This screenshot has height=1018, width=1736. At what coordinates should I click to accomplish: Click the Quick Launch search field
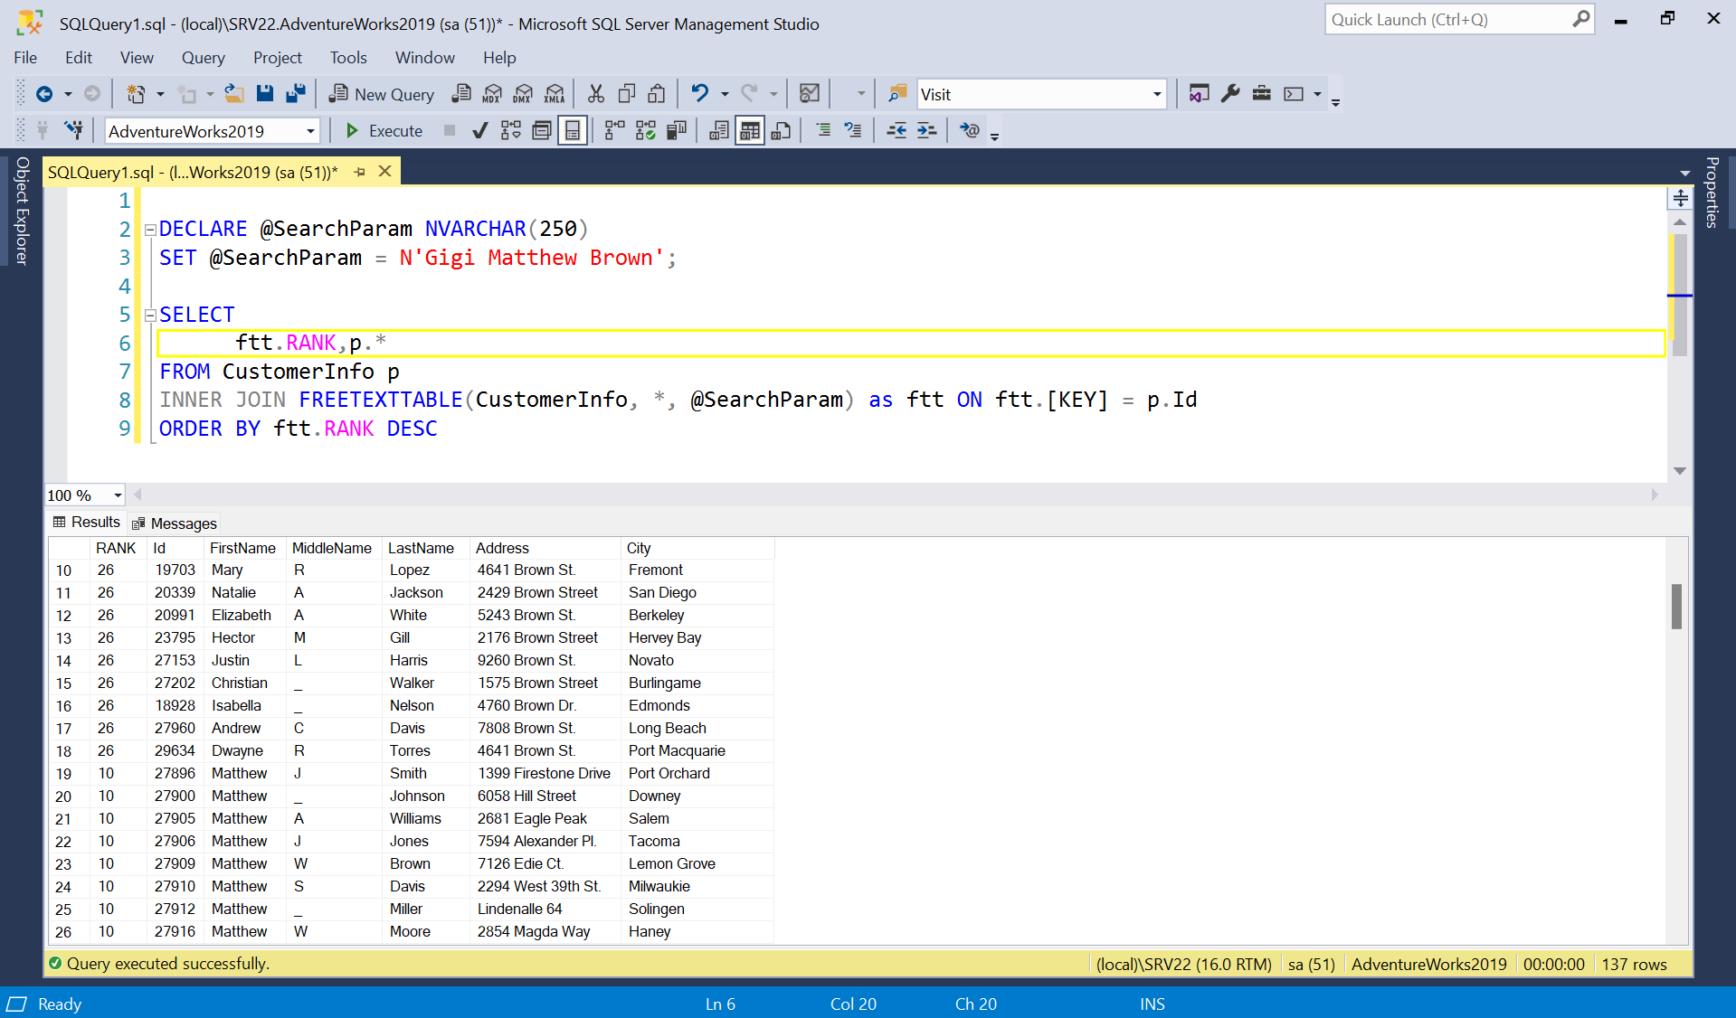pyautogui.click(x=1447, y=20)
